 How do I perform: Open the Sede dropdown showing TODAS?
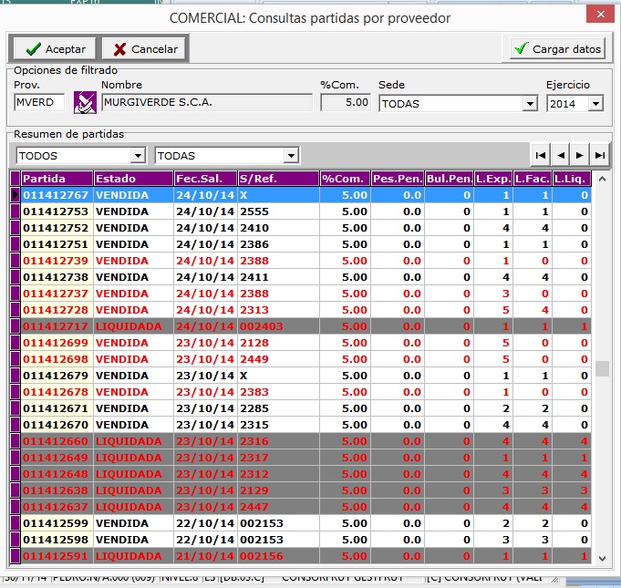(530, 104)
